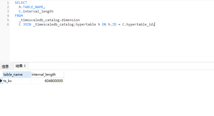Click the table_name column header
214x116 pixels.
click(16, 75)
